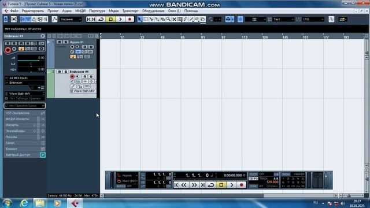Mute the Аудио 01 track
Image resolution: width=370 pixels, height=208 pixels.
coord(60,42)
